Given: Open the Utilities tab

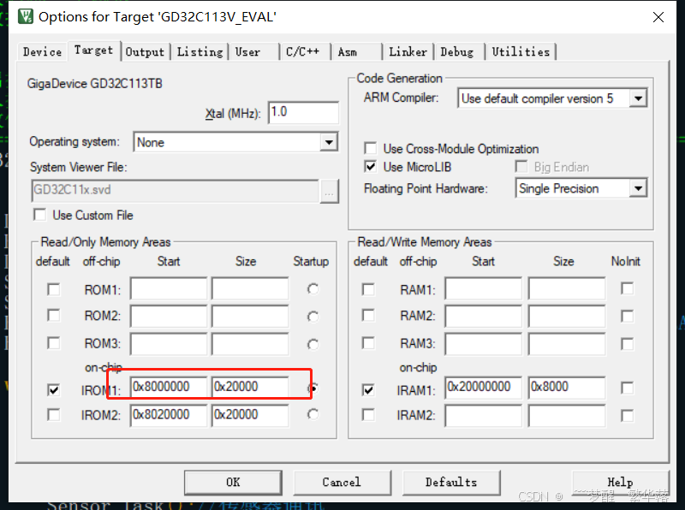Looking at the screenshot, I should (x=521, y=52).
